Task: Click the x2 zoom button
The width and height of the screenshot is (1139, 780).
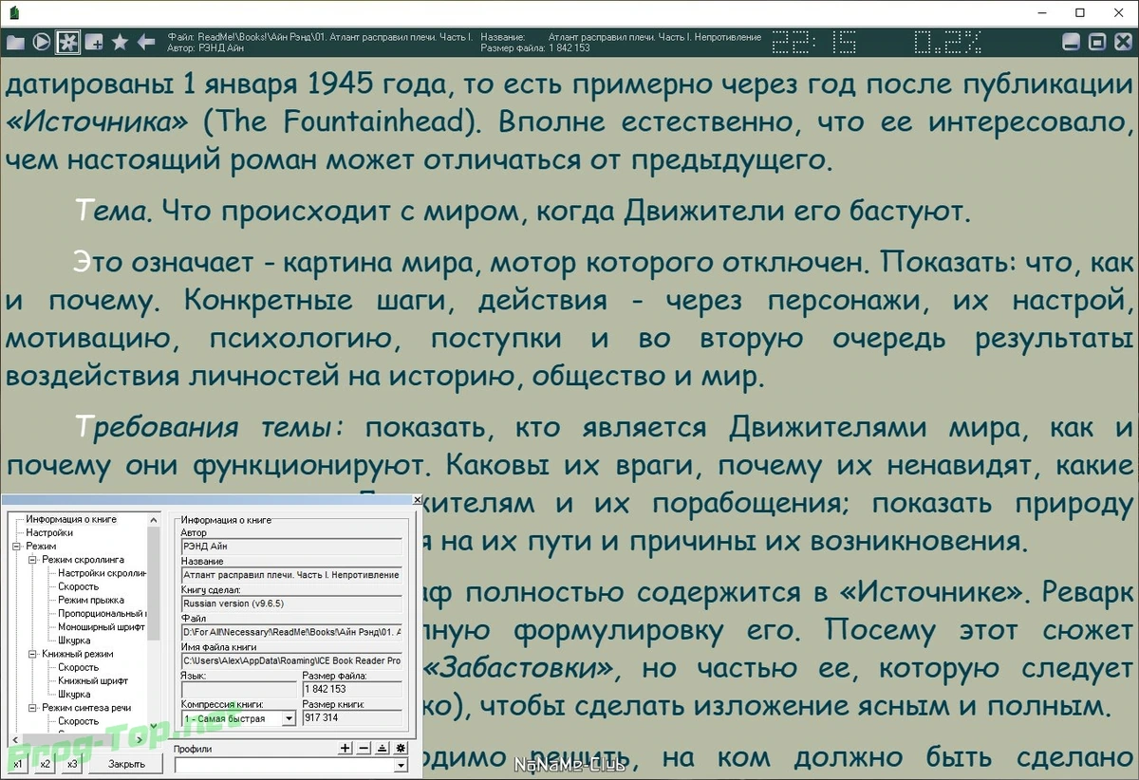Action: click(x=45, y=764)
